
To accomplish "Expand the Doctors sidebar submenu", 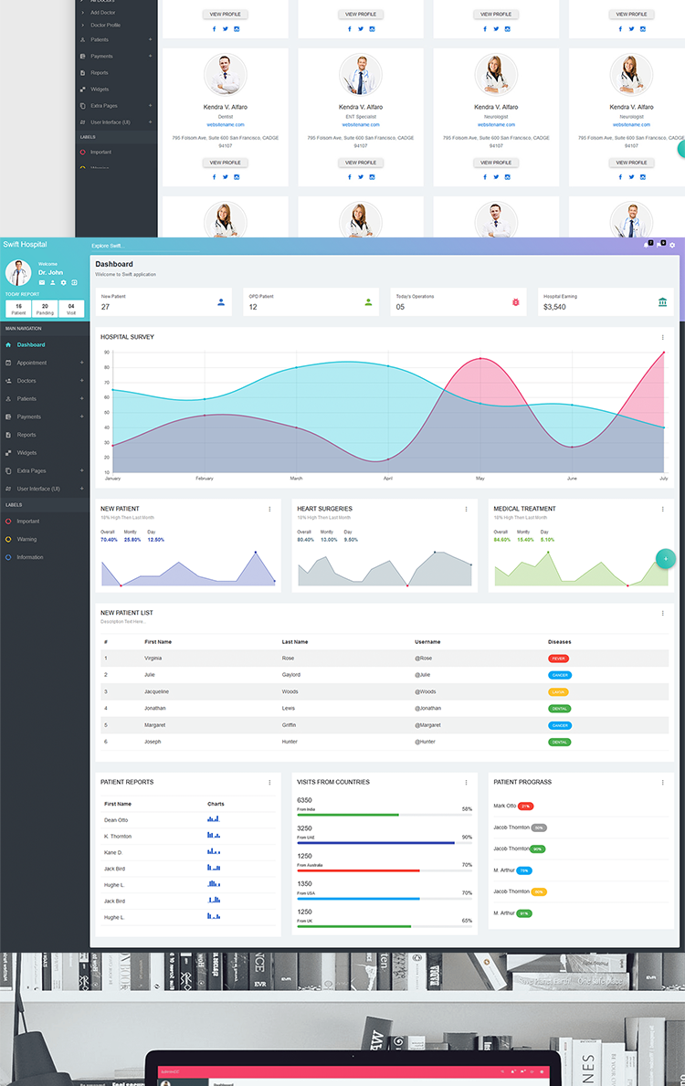I will tap(81, 381).
